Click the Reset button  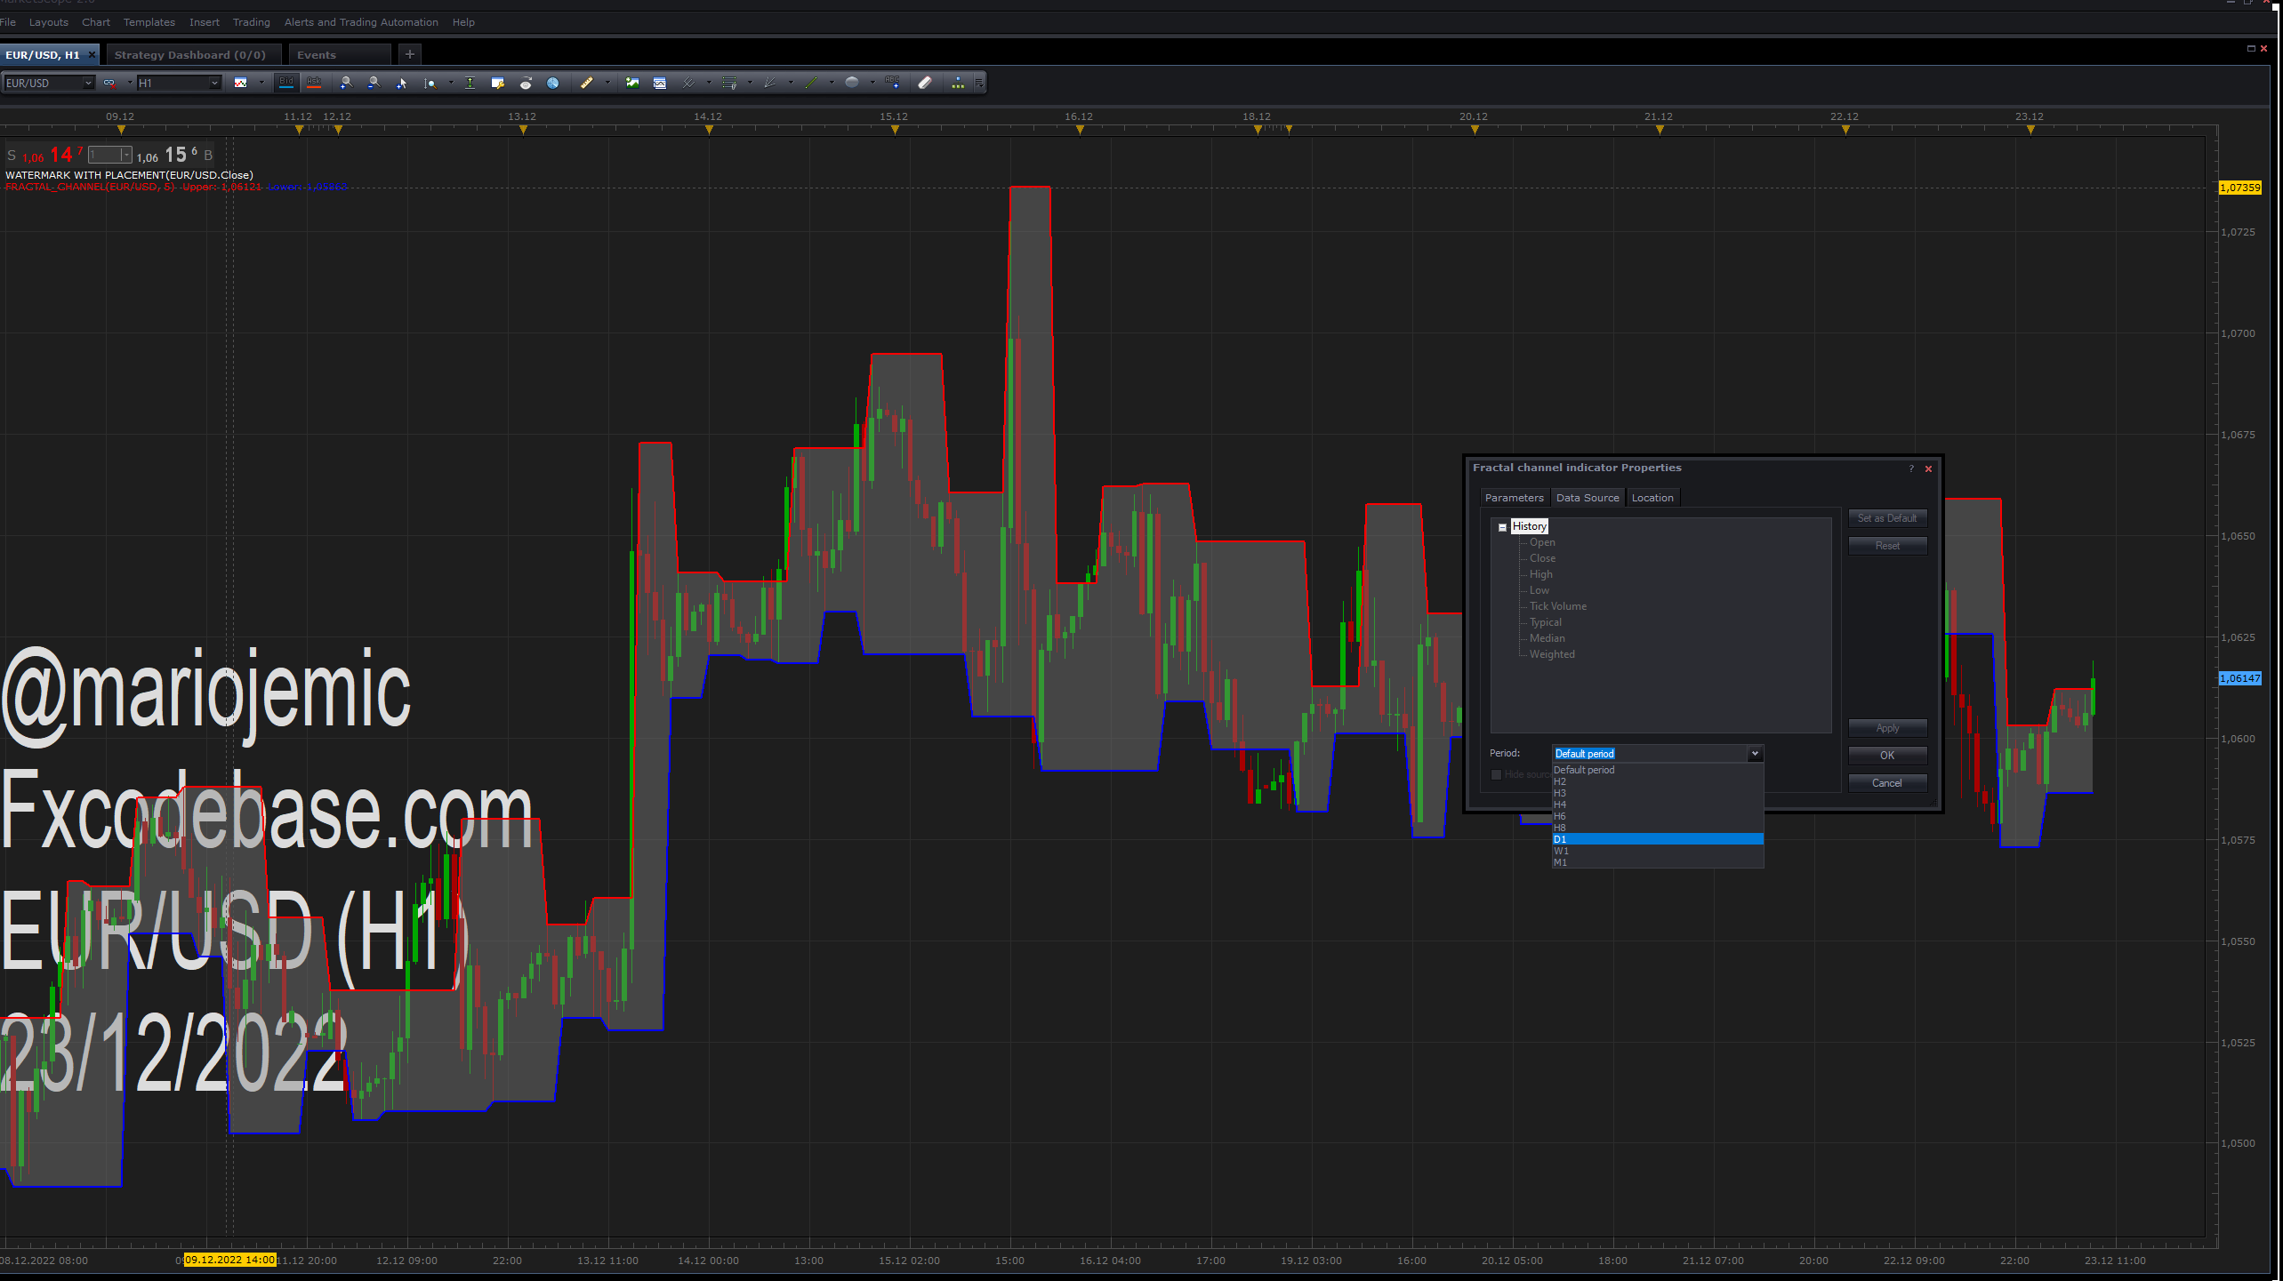(1887, 546)
